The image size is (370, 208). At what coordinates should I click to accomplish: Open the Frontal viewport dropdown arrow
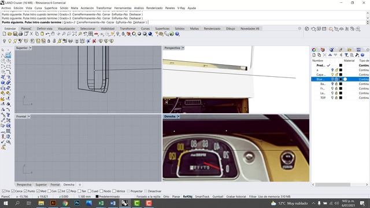point(29,117)
